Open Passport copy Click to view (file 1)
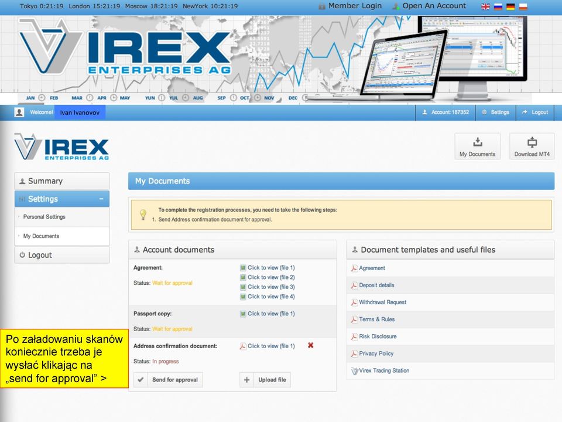This screenshot has width=562, height=422. click(x=271, y=314)
